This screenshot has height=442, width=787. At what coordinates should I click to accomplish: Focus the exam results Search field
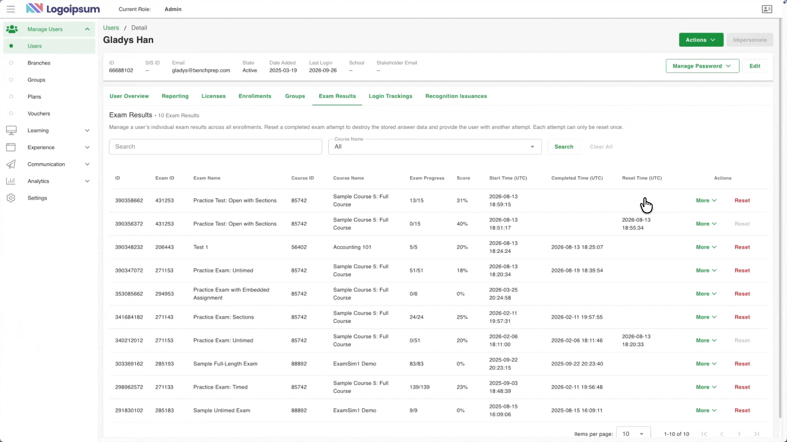[x=216, y=147]
